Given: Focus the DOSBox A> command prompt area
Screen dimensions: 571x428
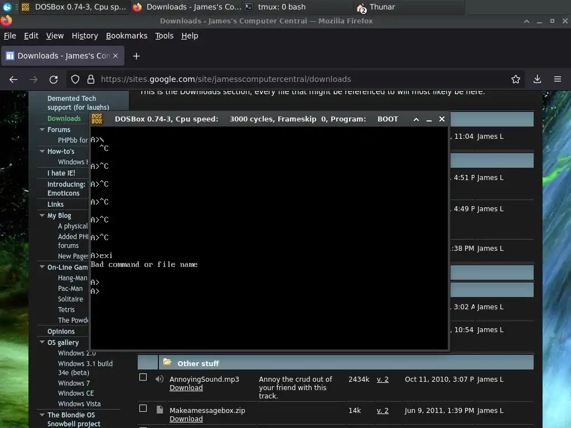Looking at the screenshot, I should coord(269,239).
